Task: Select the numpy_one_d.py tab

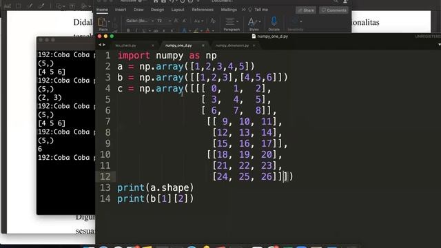Action: pos(178,45)
